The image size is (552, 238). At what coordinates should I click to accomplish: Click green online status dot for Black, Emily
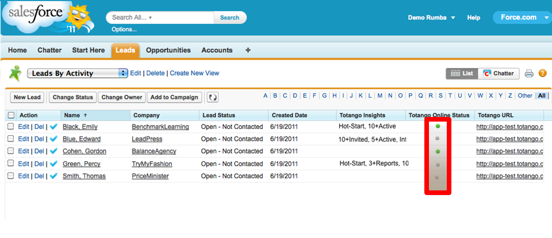click(438, 126)
